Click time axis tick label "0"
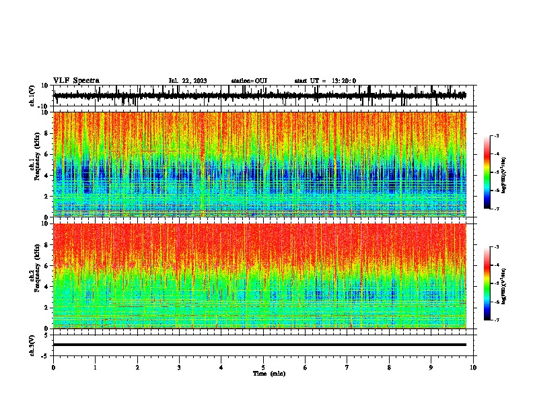This screenshot has width=533, height=412. click(x=53, y=368)
